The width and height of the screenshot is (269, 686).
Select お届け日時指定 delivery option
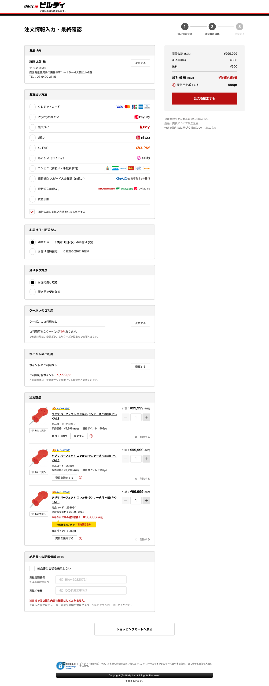[x=32, y=251]
